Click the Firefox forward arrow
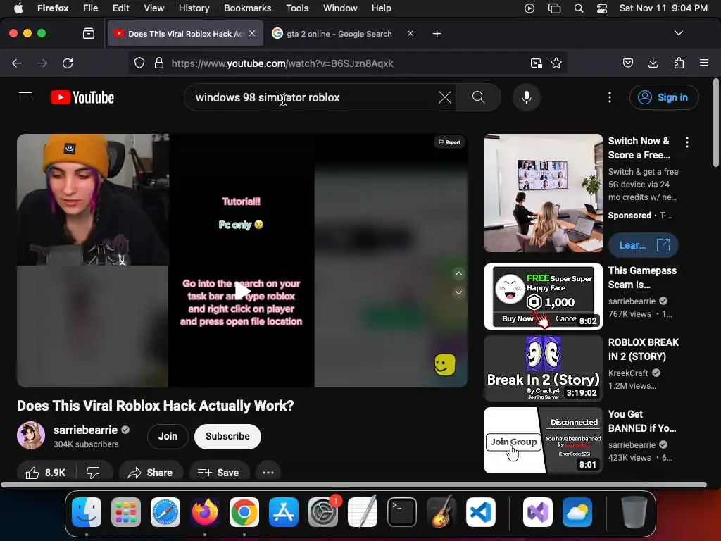The image size is (721, 541). click(42, 63)
